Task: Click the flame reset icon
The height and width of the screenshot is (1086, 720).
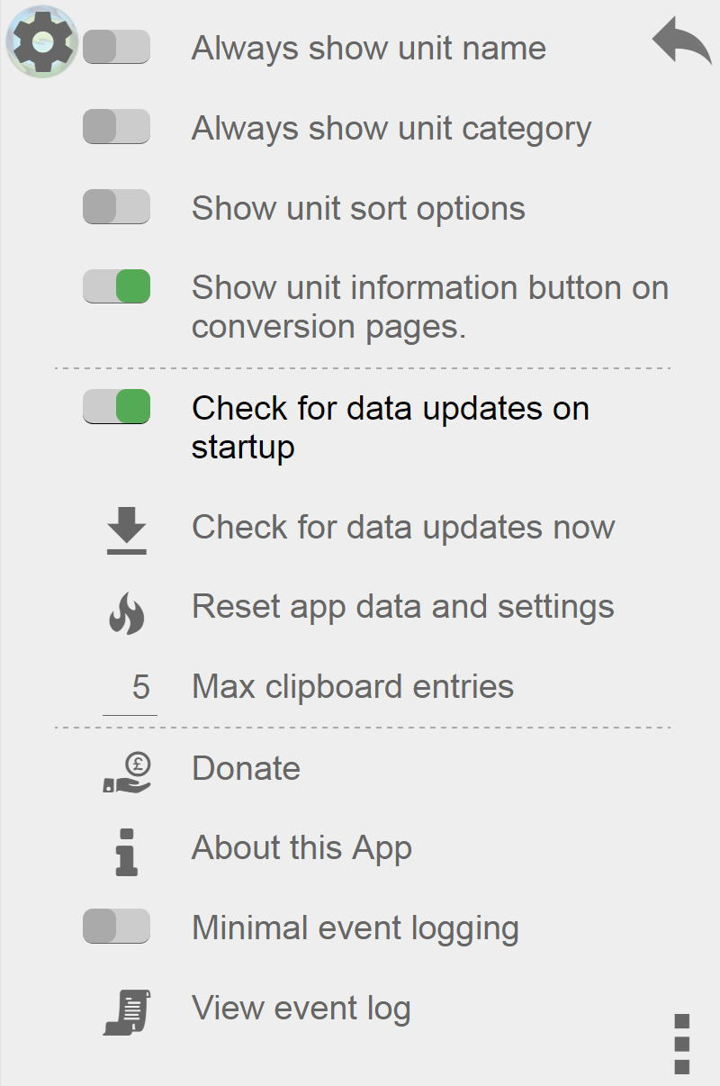Action: coord(127,614)
